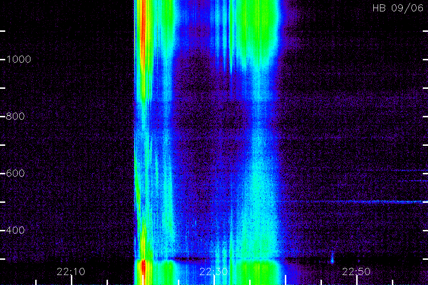Viewport: 428px width, 285px height.
Task: Click the 400 frequency axis label
Action: 15,230
